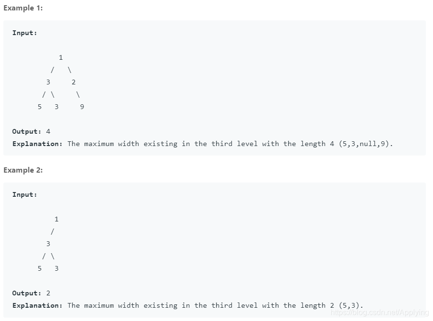Click the Input label in Example 1
Screen dimensions: 433x321
[x=25, y=33]
